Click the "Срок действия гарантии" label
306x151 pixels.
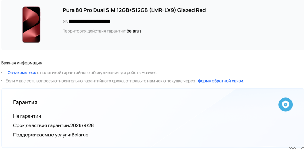click(x=41, y=125)
